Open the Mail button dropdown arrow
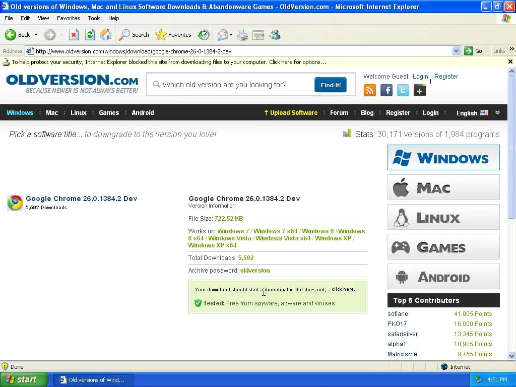 tap(231, 35)
